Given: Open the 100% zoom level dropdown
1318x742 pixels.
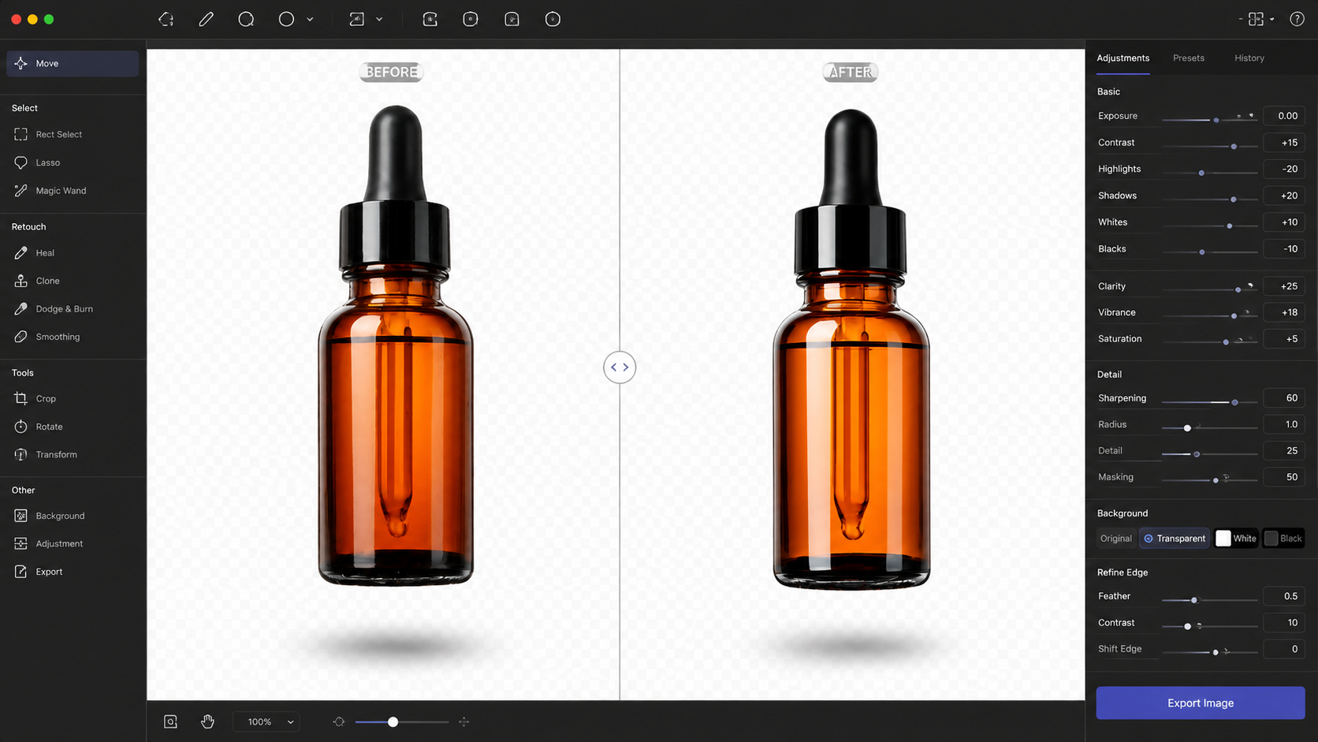Looking at the screenshot, I should tap(267, 721).
